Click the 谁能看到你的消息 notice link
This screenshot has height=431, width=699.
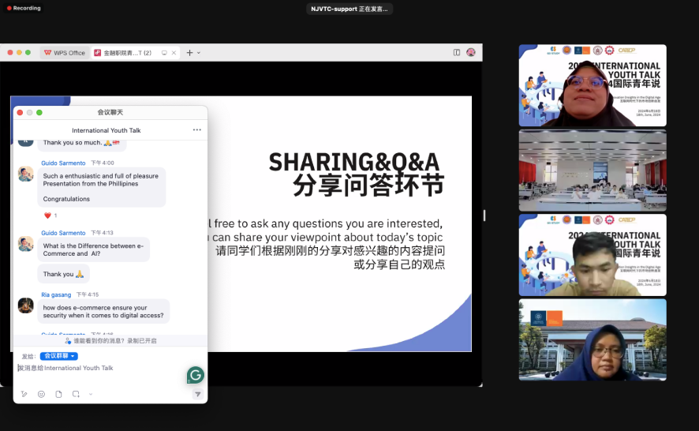click(110, 341)
